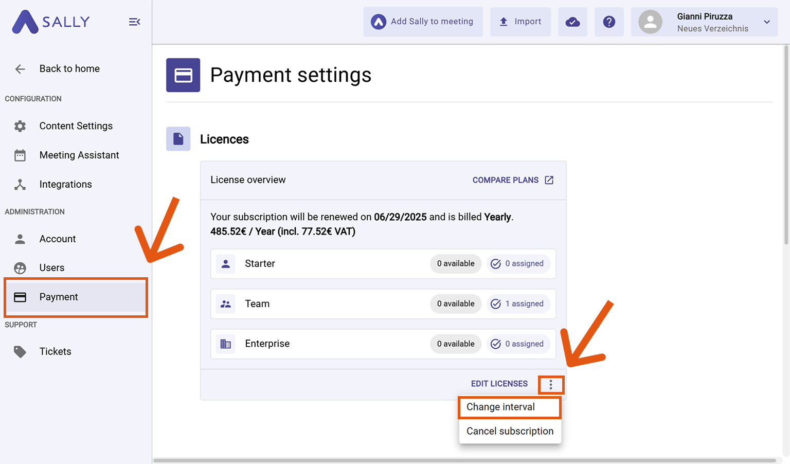Click Add Sally to meeting button
This screenshot has width=790, height=464.
point(423,22)
